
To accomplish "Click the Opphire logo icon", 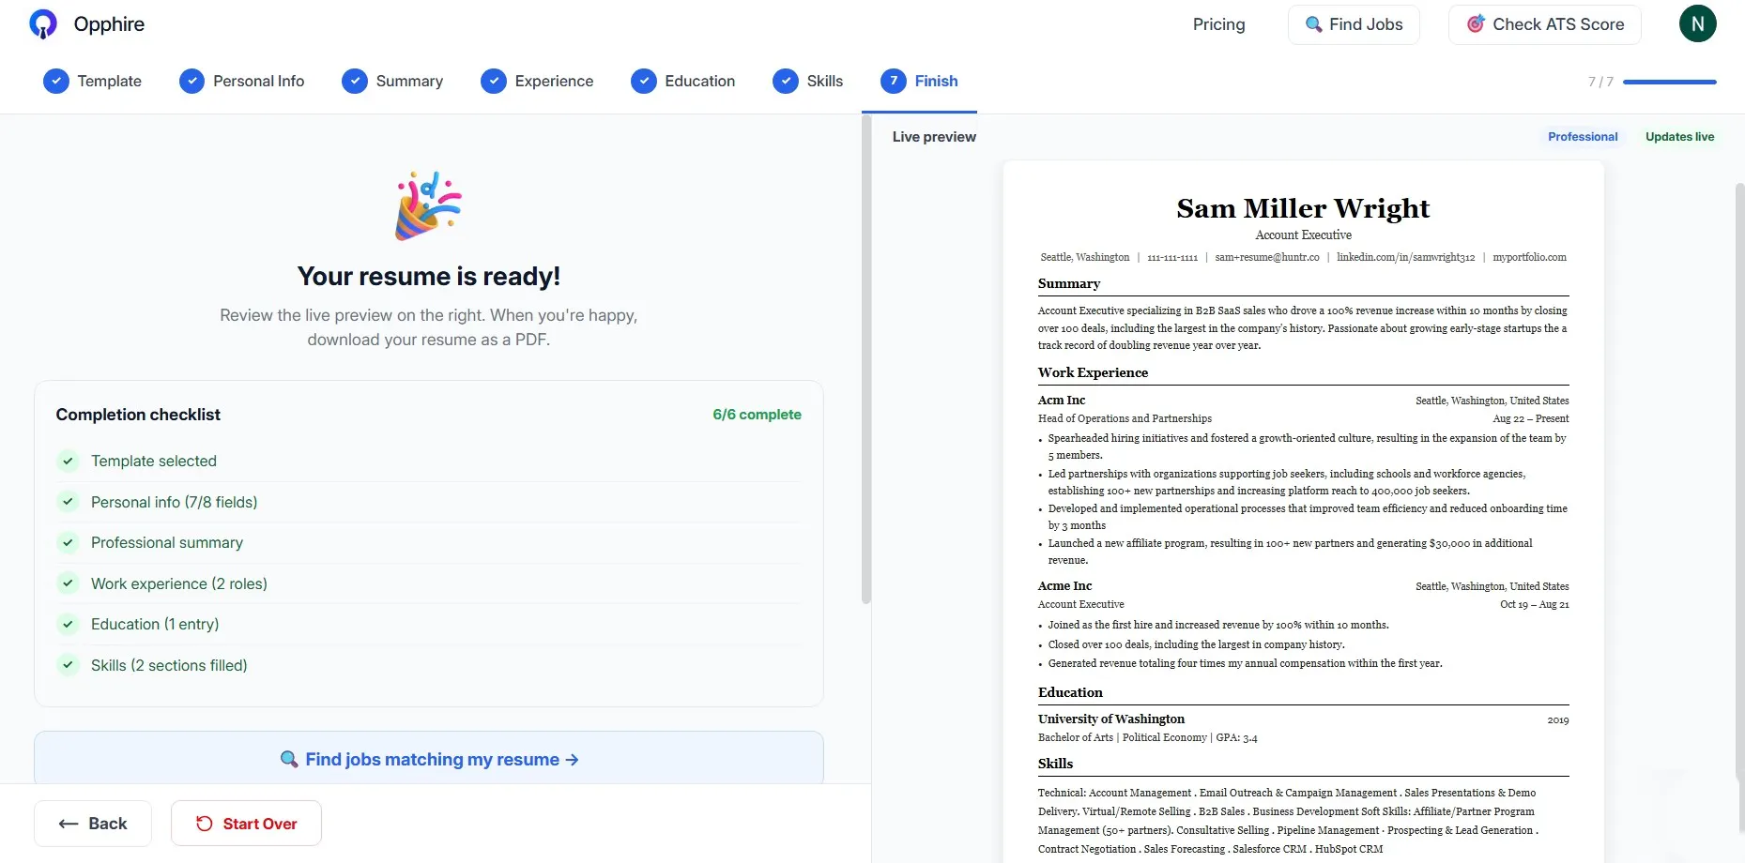I will [x=43, y=23].
